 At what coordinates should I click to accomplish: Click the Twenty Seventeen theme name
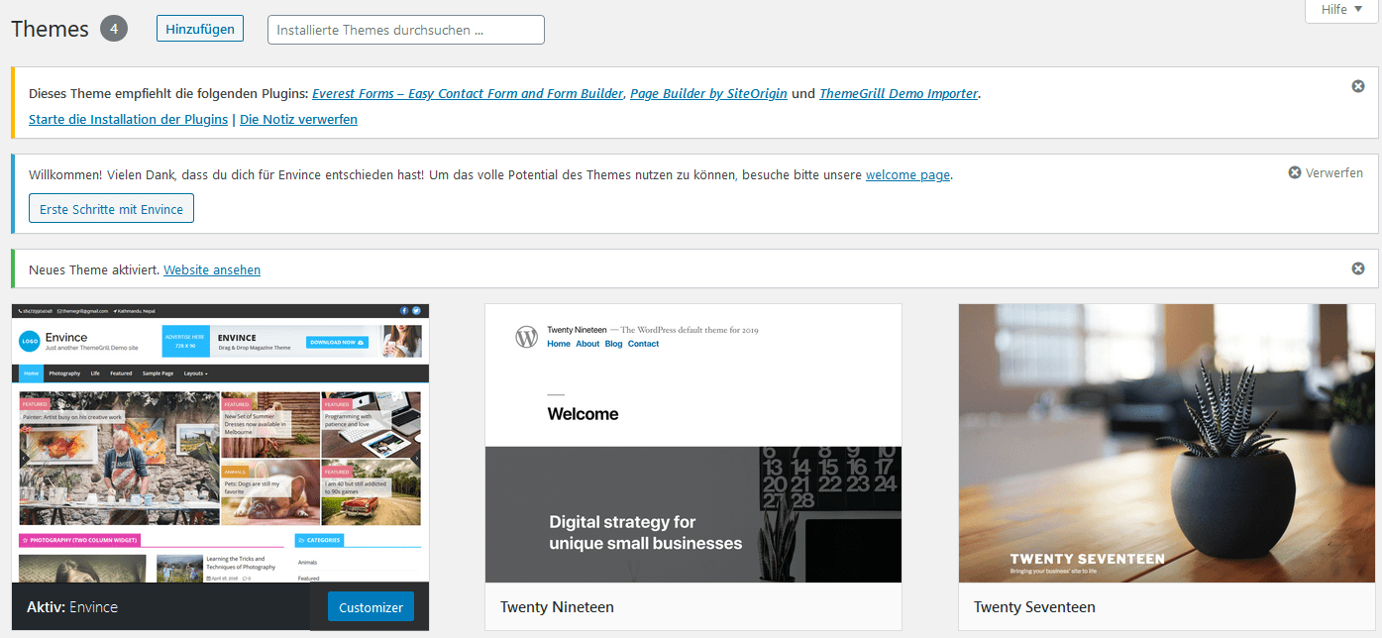coord(1034,607)
